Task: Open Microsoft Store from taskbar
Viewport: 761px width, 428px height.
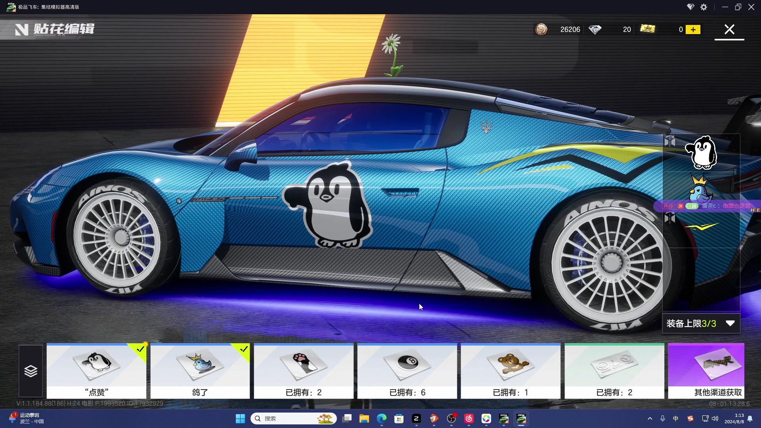Action: pos(399,418)
